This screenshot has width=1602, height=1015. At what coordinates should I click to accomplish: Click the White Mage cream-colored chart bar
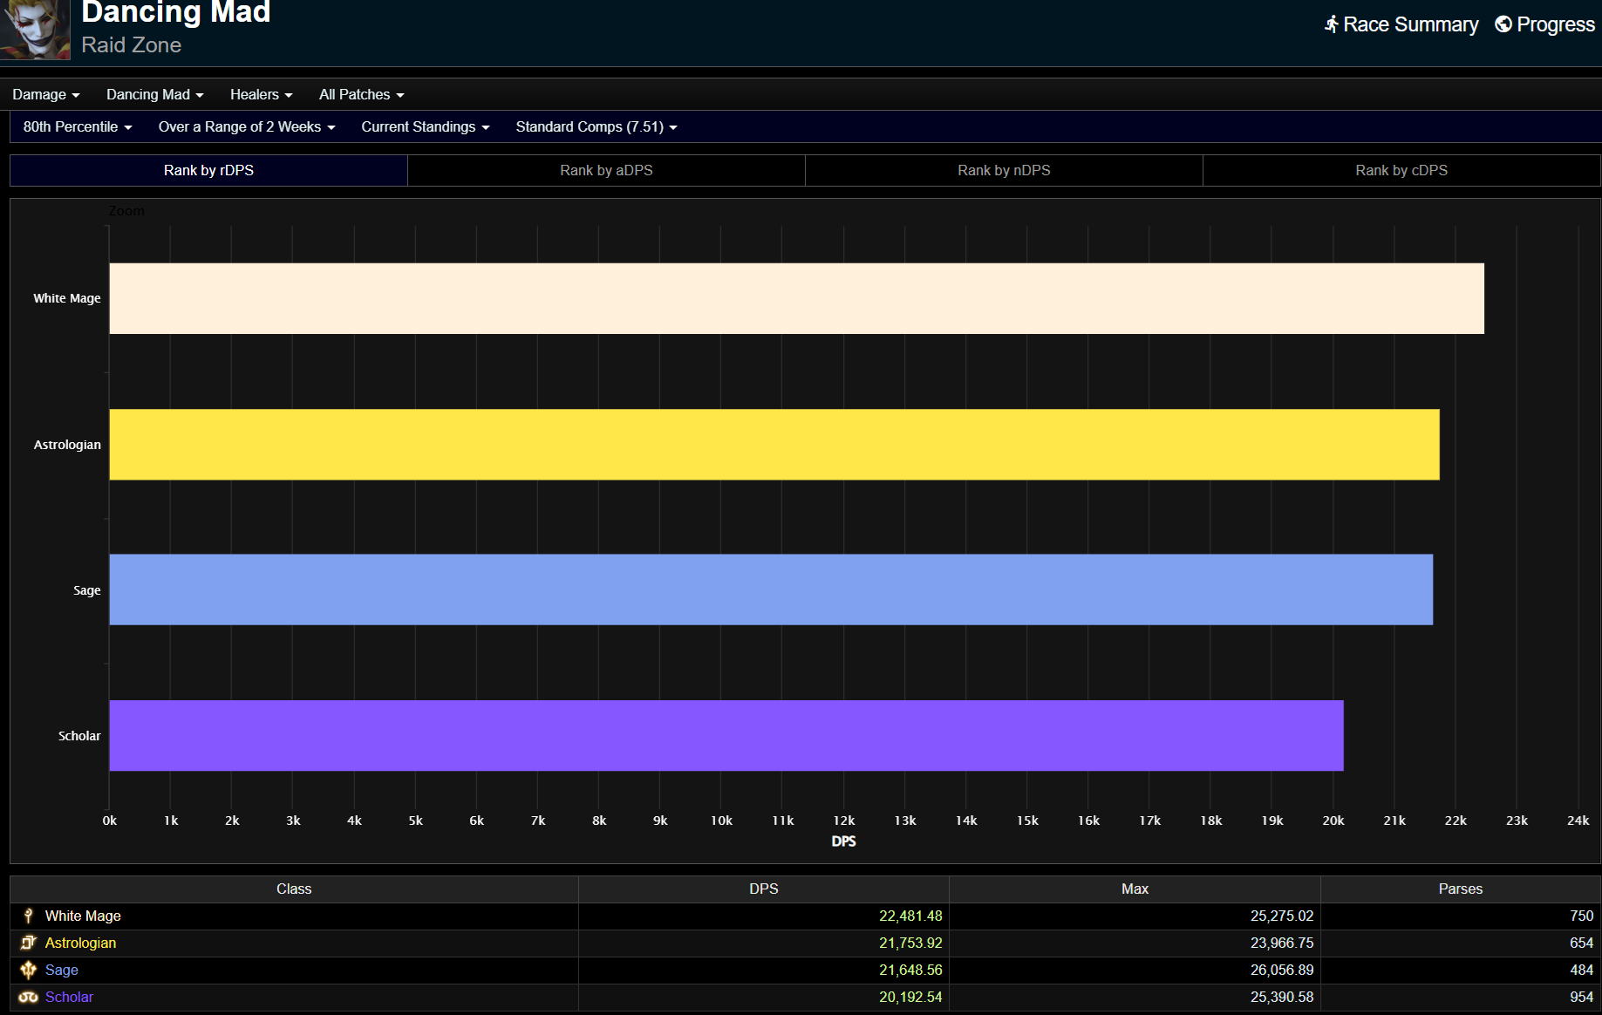[x=796, y=298]
